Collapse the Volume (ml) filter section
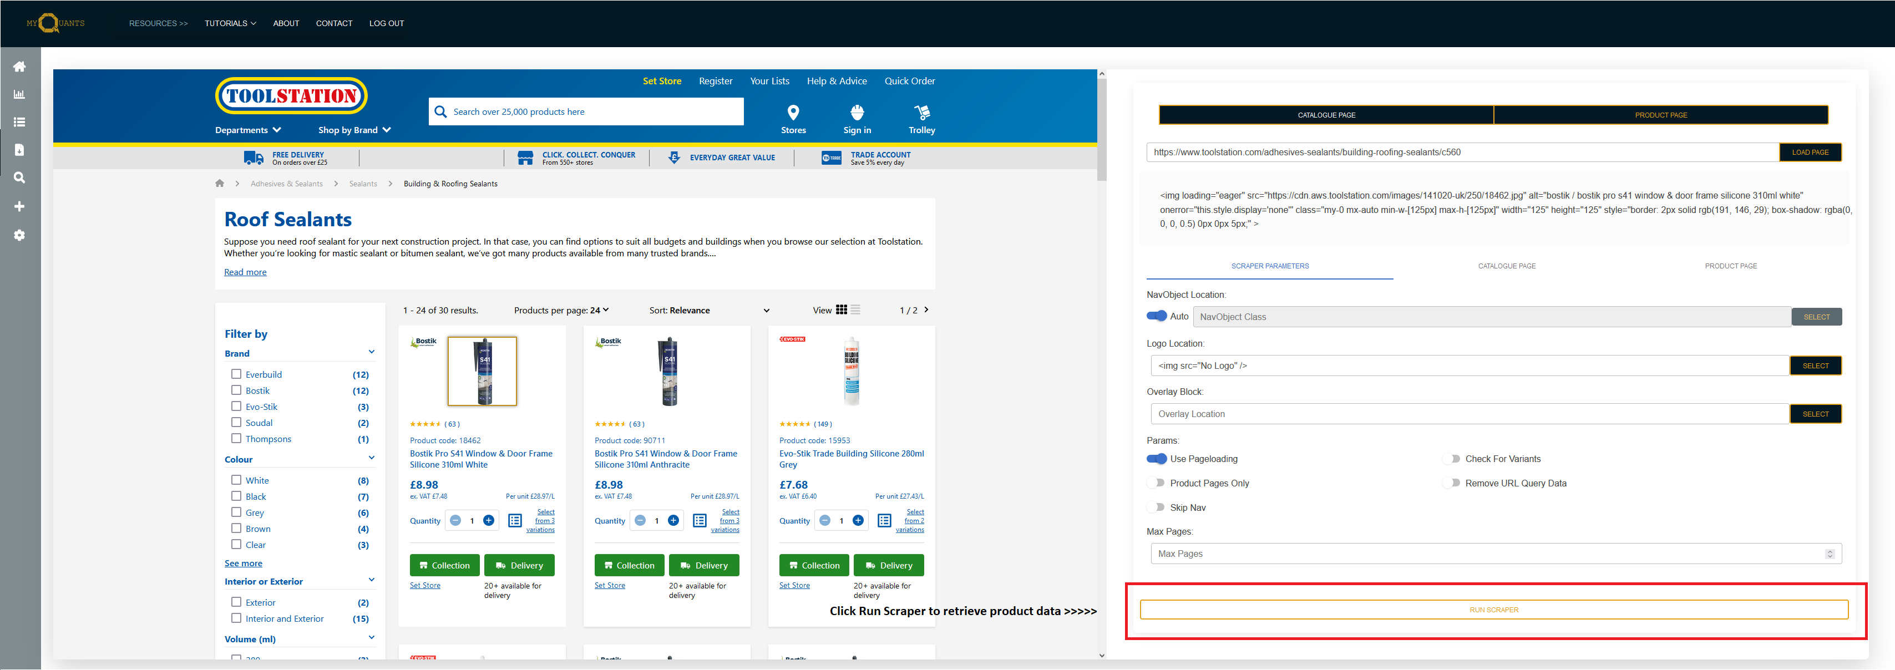The height and width of the screenshot is (670, 1895). (x=372, y=638)
